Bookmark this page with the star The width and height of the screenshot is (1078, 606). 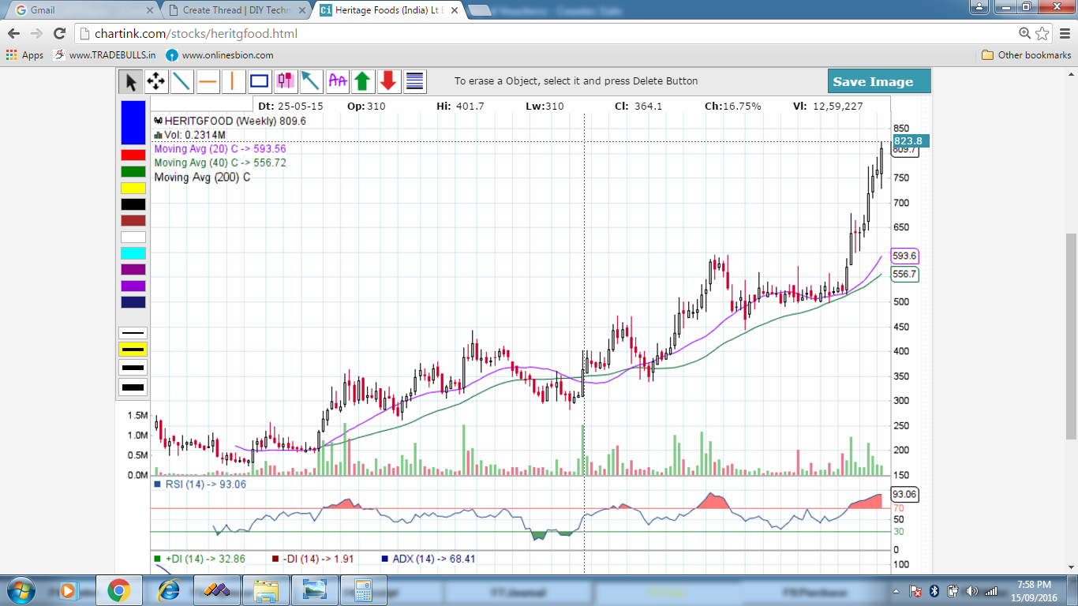click(1042, 34)
